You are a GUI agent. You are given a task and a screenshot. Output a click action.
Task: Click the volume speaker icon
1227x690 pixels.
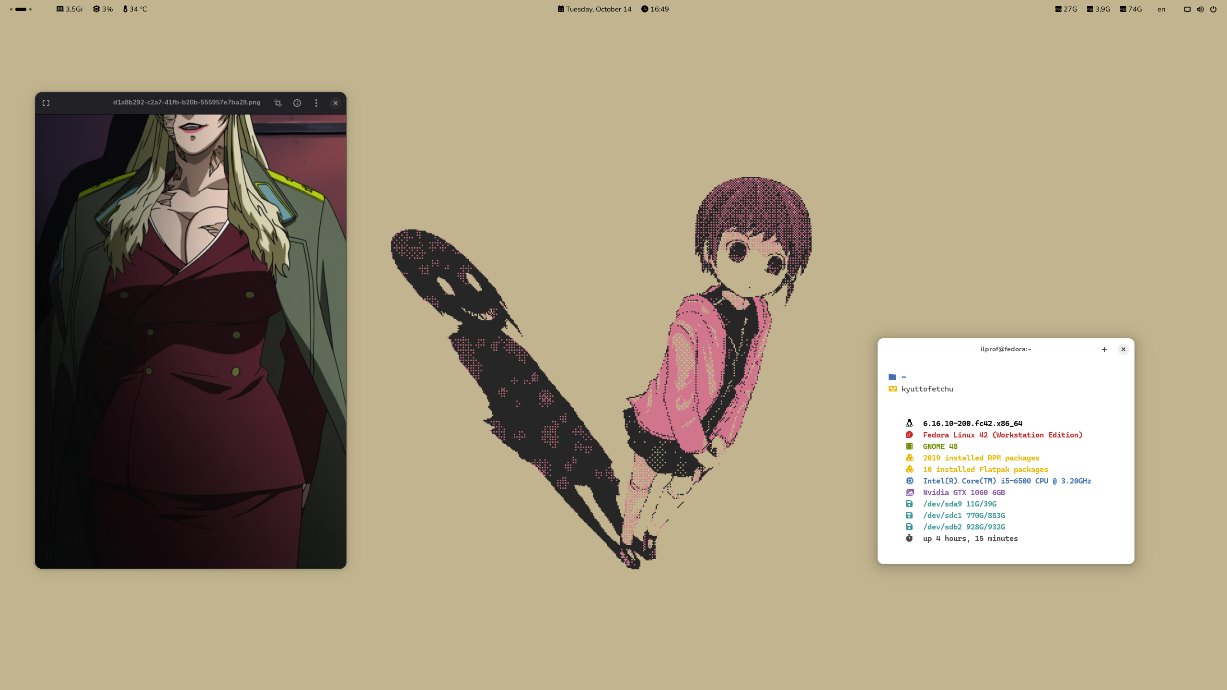tap(1200, 9)
